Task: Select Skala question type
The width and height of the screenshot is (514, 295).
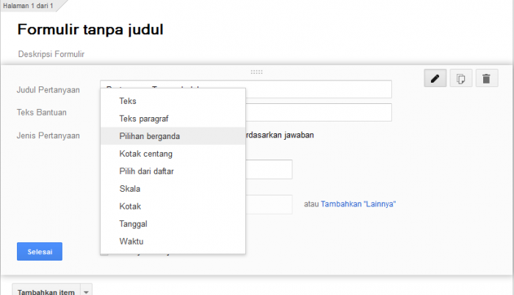Action: (173, 189)
